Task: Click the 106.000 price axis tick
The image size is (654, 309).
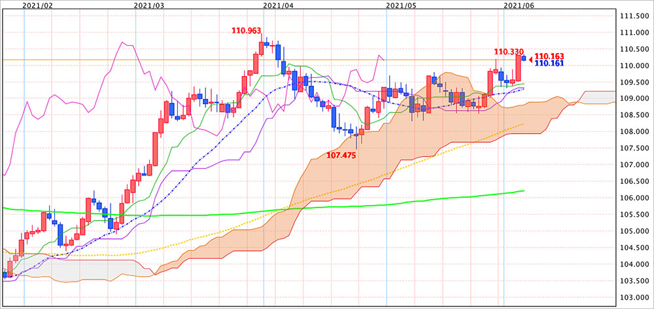Action: point(634,198)
